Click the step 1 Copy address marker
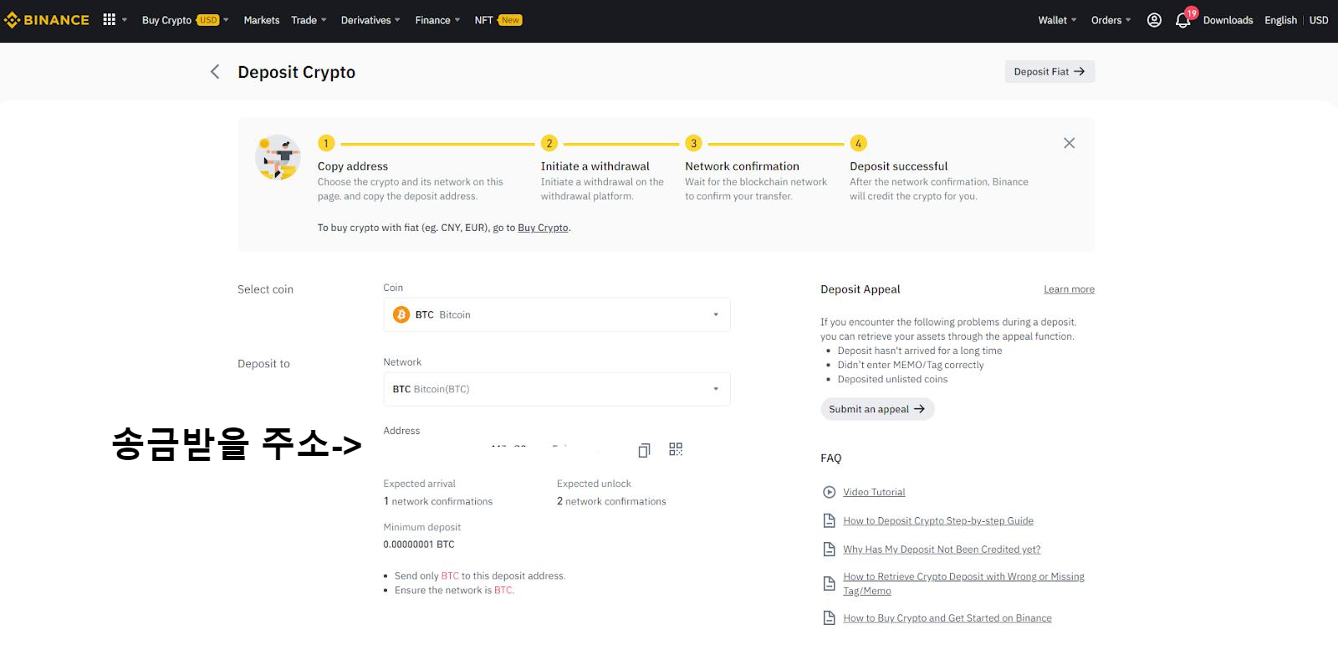This screenshot has height=650, width=1338. [x=326, y=143]
